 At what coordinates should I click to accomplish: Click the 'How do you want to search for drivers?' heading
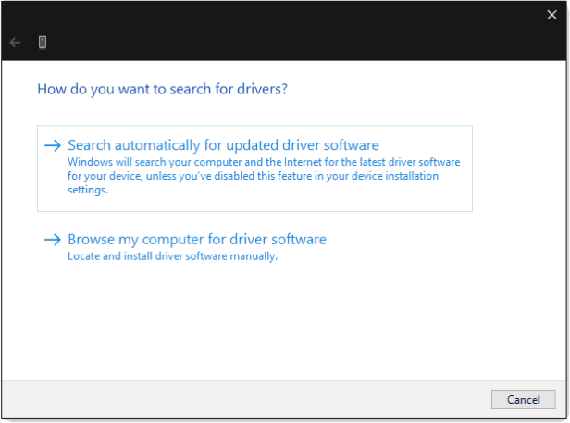point(162,90)
